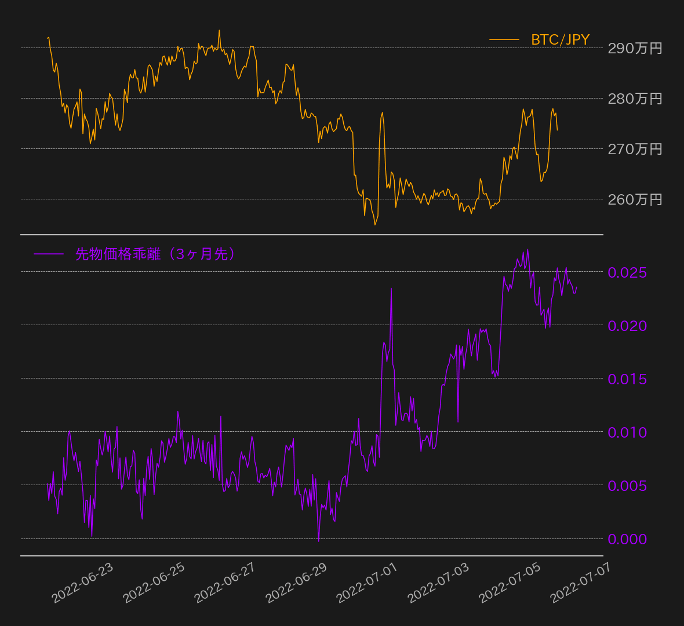The height and width of the screenshot is (626, 684).
Task: Select the 2022-06-27 date tick
Action: click(x=225, y=583)
